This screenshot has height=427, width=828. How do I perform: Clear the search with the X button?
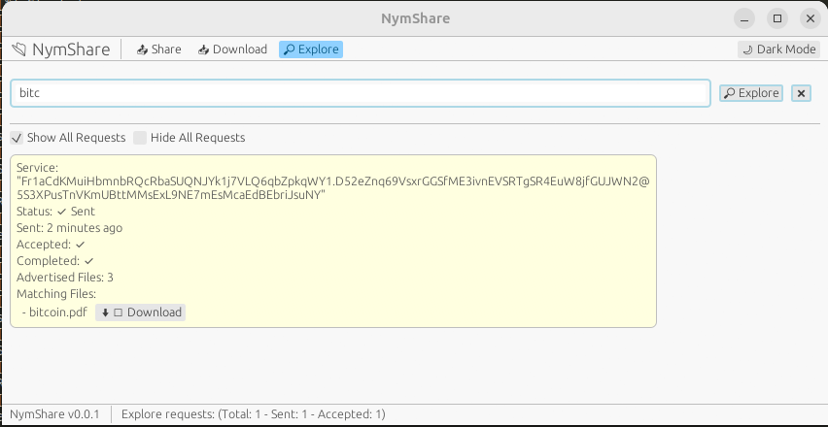click(x=801, y=93)
